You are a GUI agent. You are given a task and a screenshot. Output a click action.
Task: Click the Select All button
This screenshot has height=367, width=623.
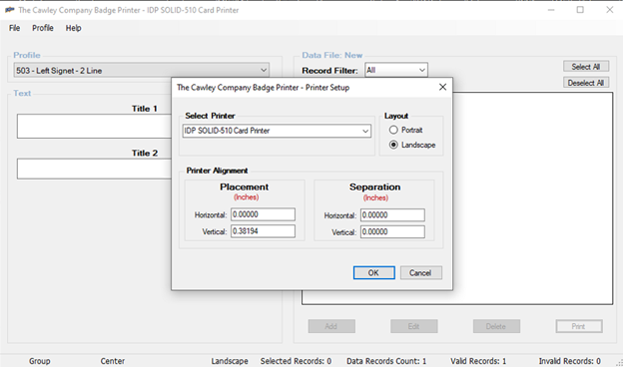(x=586, y=66)
